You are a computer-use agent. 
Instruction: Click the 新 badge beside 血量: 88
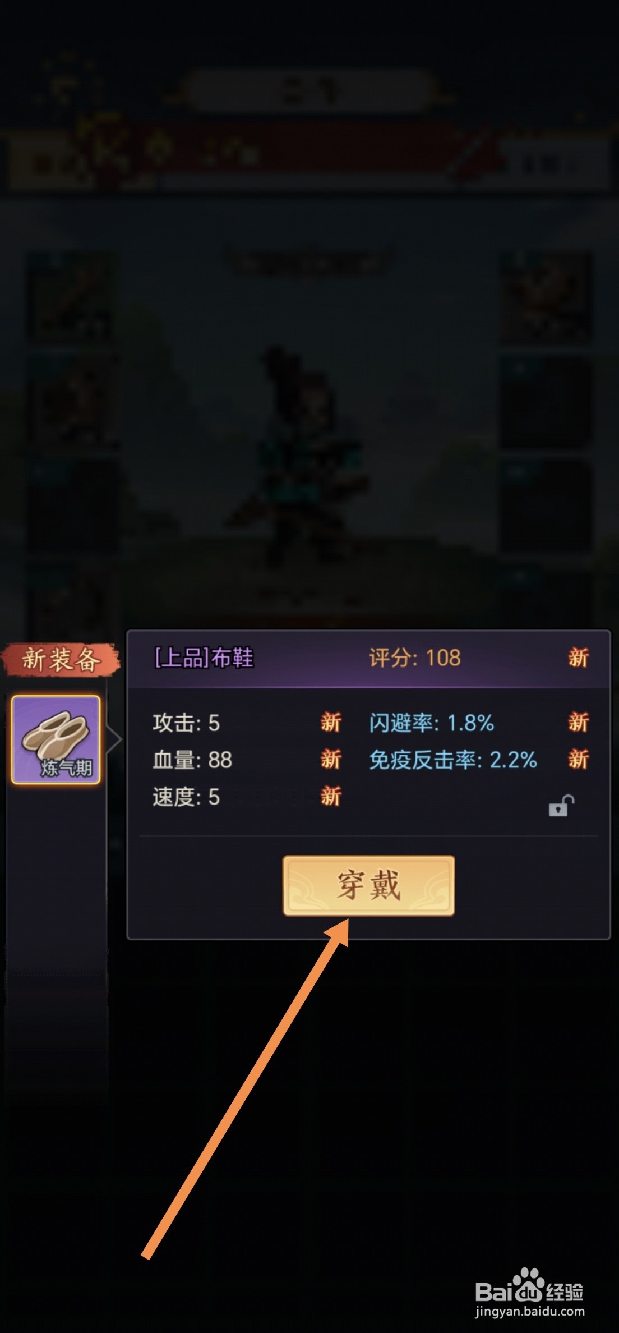click(331, 760)
